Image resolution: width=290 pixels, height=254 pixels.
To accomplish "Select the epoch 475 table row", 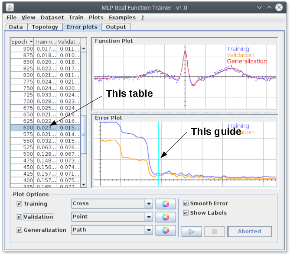I will [46, 161].
